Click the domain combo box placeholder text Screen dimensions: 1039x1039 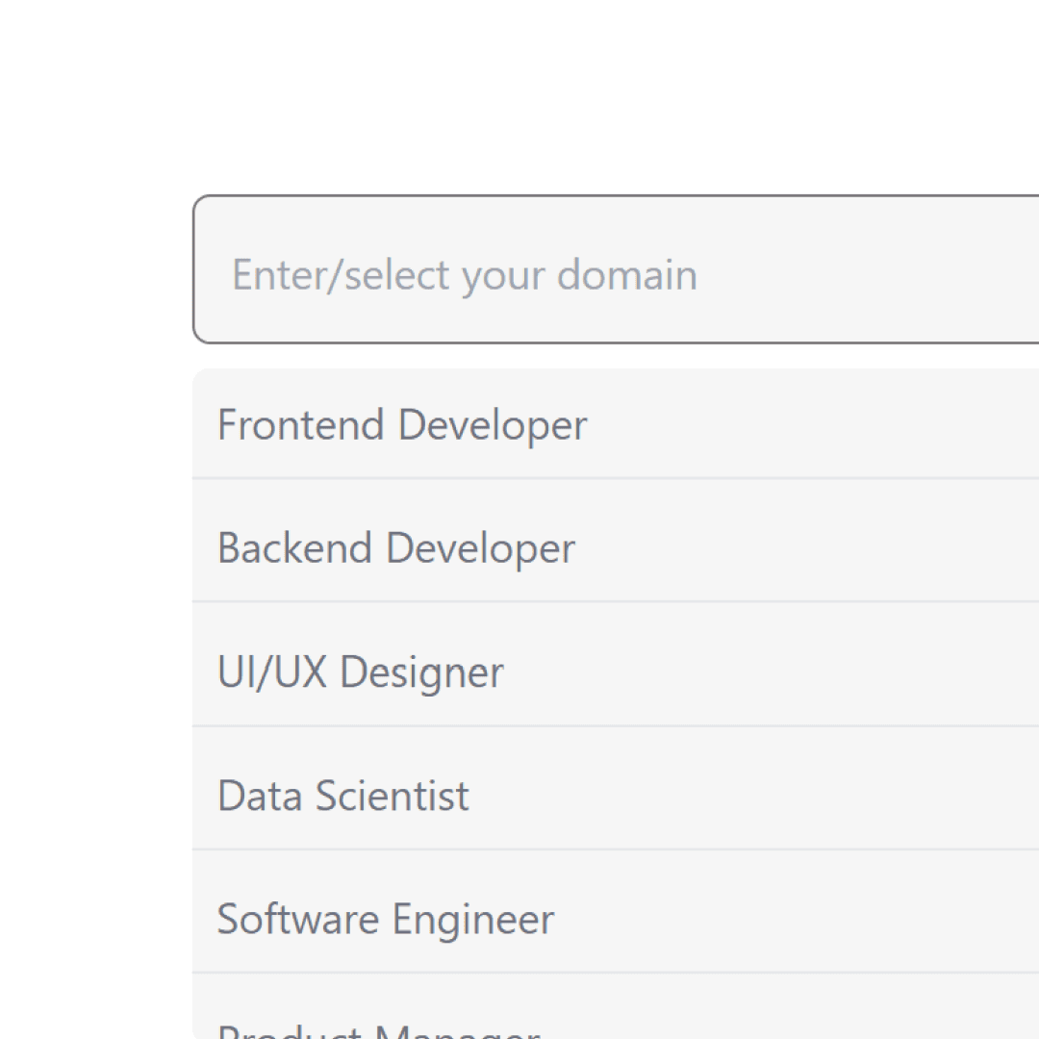pos(464,274)
